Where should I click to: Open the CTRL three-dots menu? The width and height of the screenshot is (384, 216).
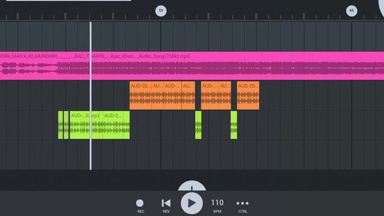242,206
